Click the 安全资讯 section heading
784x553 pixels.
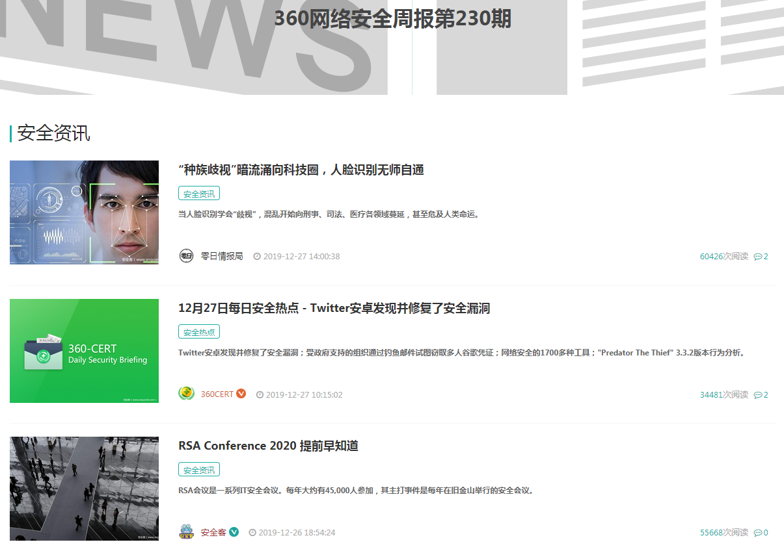coord(53,133)
